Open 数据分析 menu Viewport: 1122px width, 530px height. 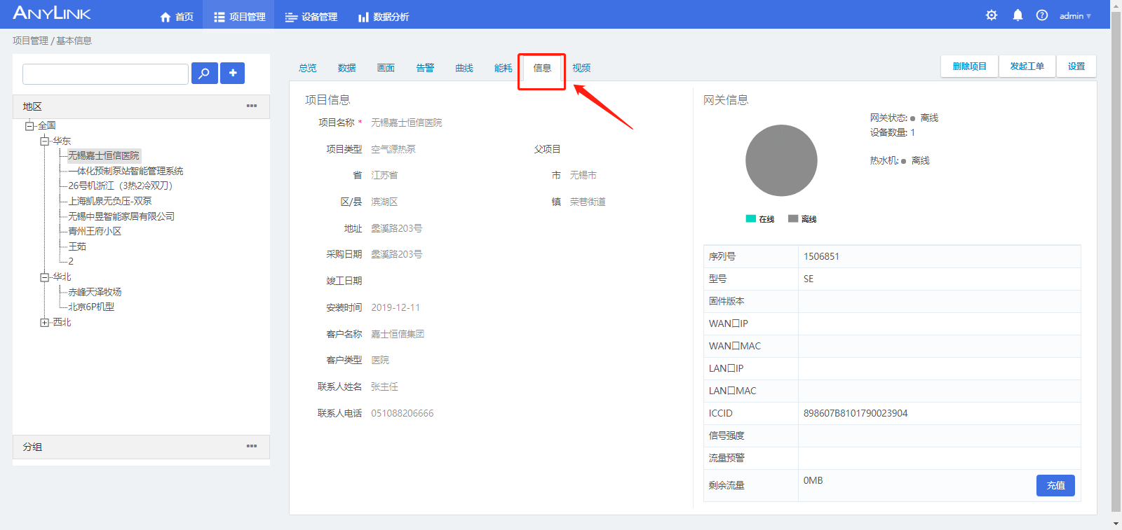point(384,17)
